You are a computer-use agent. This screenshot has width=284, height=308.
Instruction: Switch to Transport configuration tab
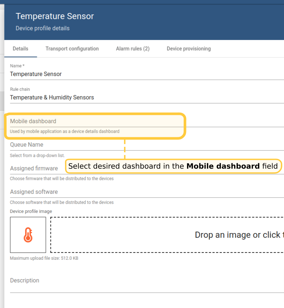[72, 49]
